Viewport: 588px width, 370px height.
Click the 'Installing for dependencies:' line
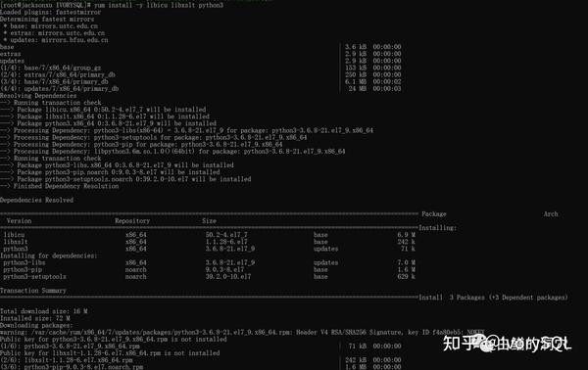click(x=49, y=255)
